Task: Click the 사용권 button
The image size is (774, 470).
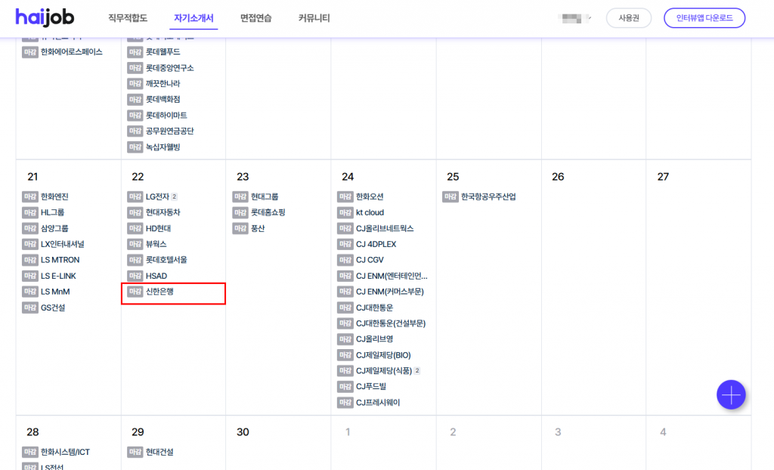Action: [x=628, y=18]
